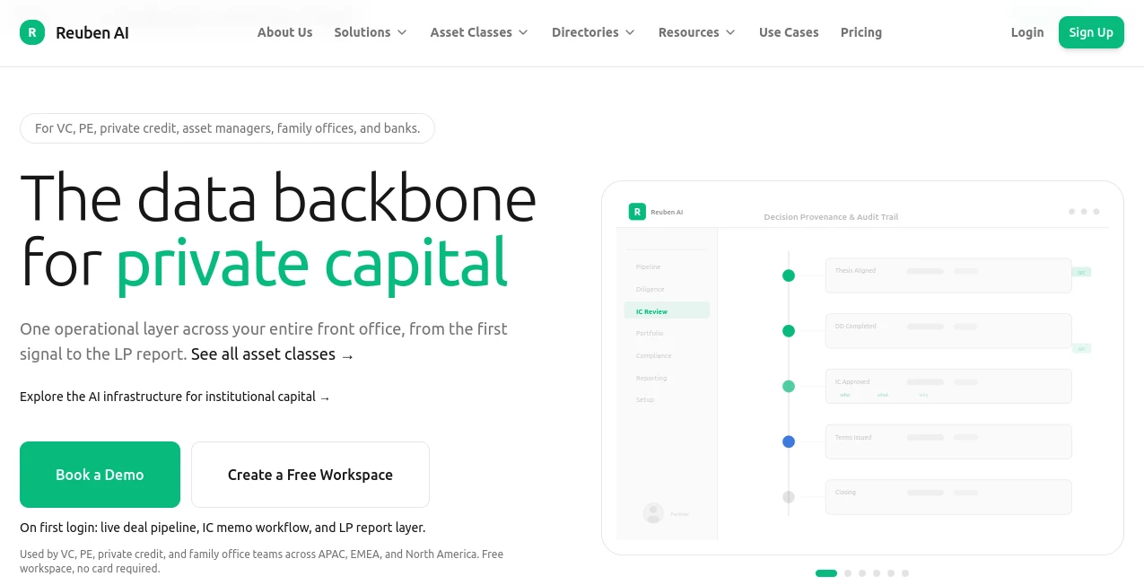Open the DD Completed card
This screenshot has width=1144, height=585.
pyautogui.click(x=948, y=331)
